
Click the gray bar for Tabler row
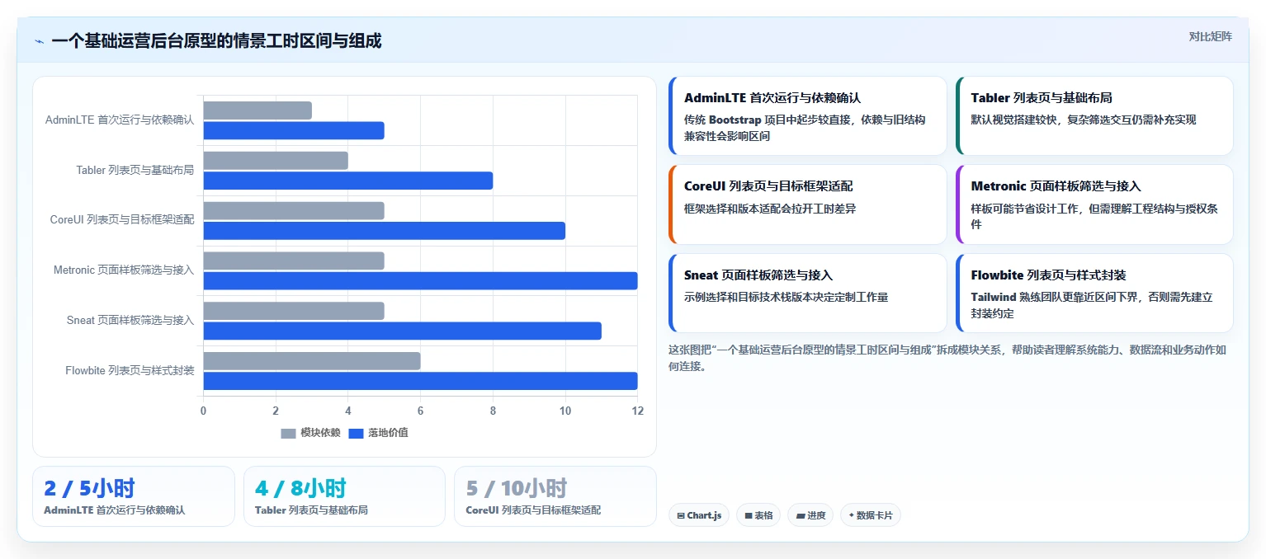pyautogui.click(x=276, y=161)
